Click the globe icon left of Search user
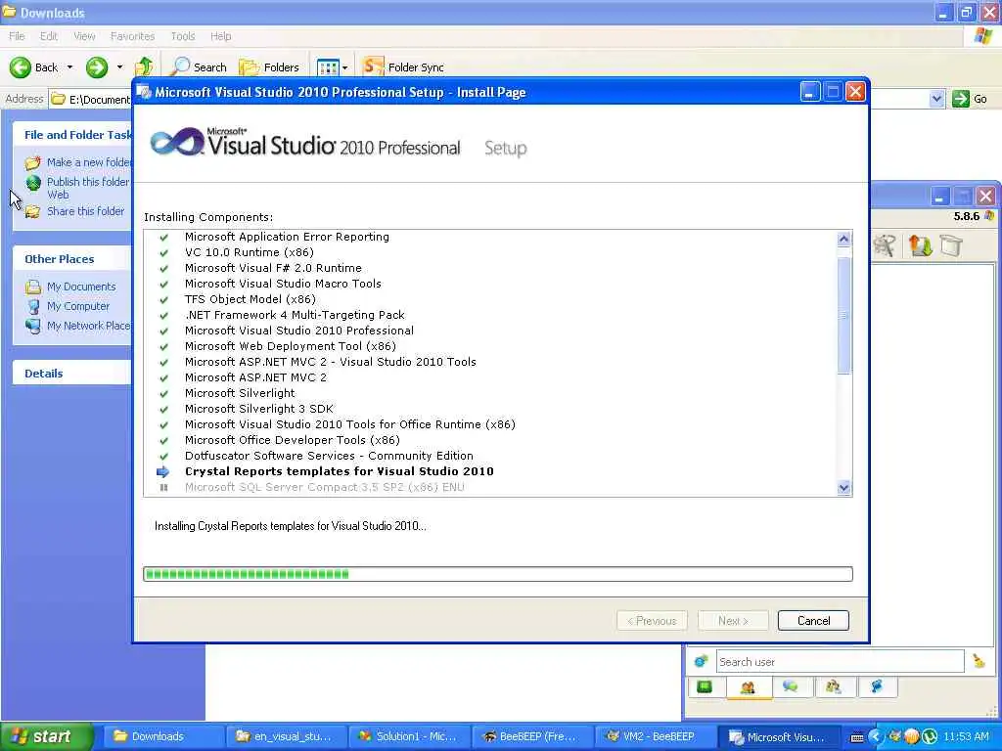1002x751 pixels. point(701,662)
